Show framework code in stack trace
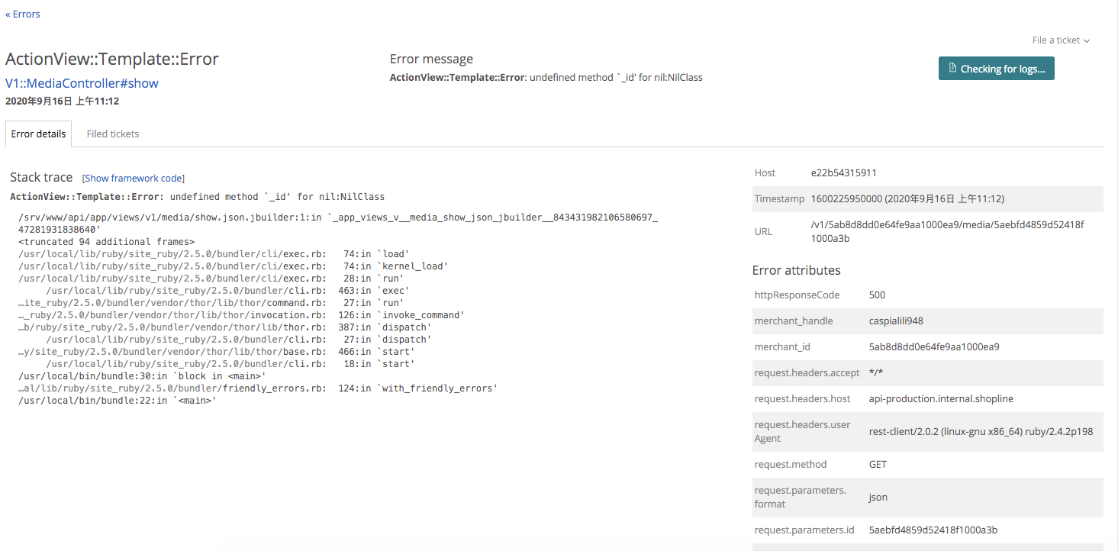The height and width of the screenshot is (551, 1118). tap(134, 178)
